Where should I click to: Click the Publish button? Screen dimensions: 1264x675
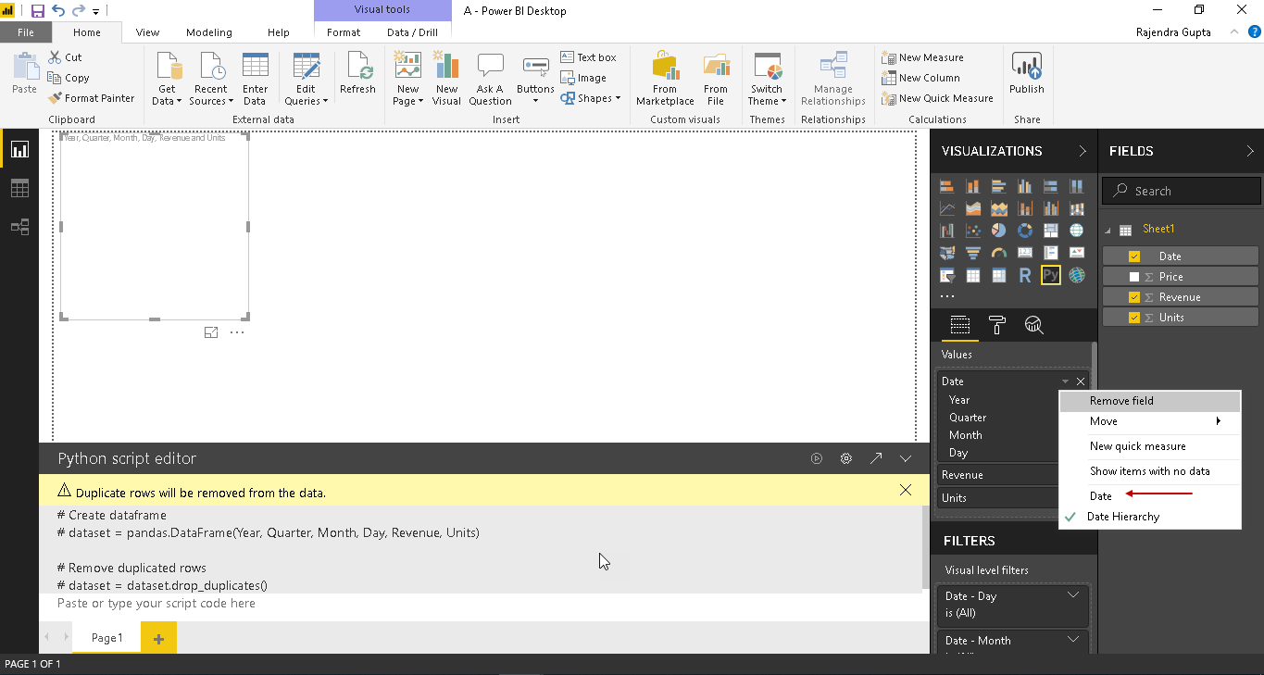(1027, 73)
